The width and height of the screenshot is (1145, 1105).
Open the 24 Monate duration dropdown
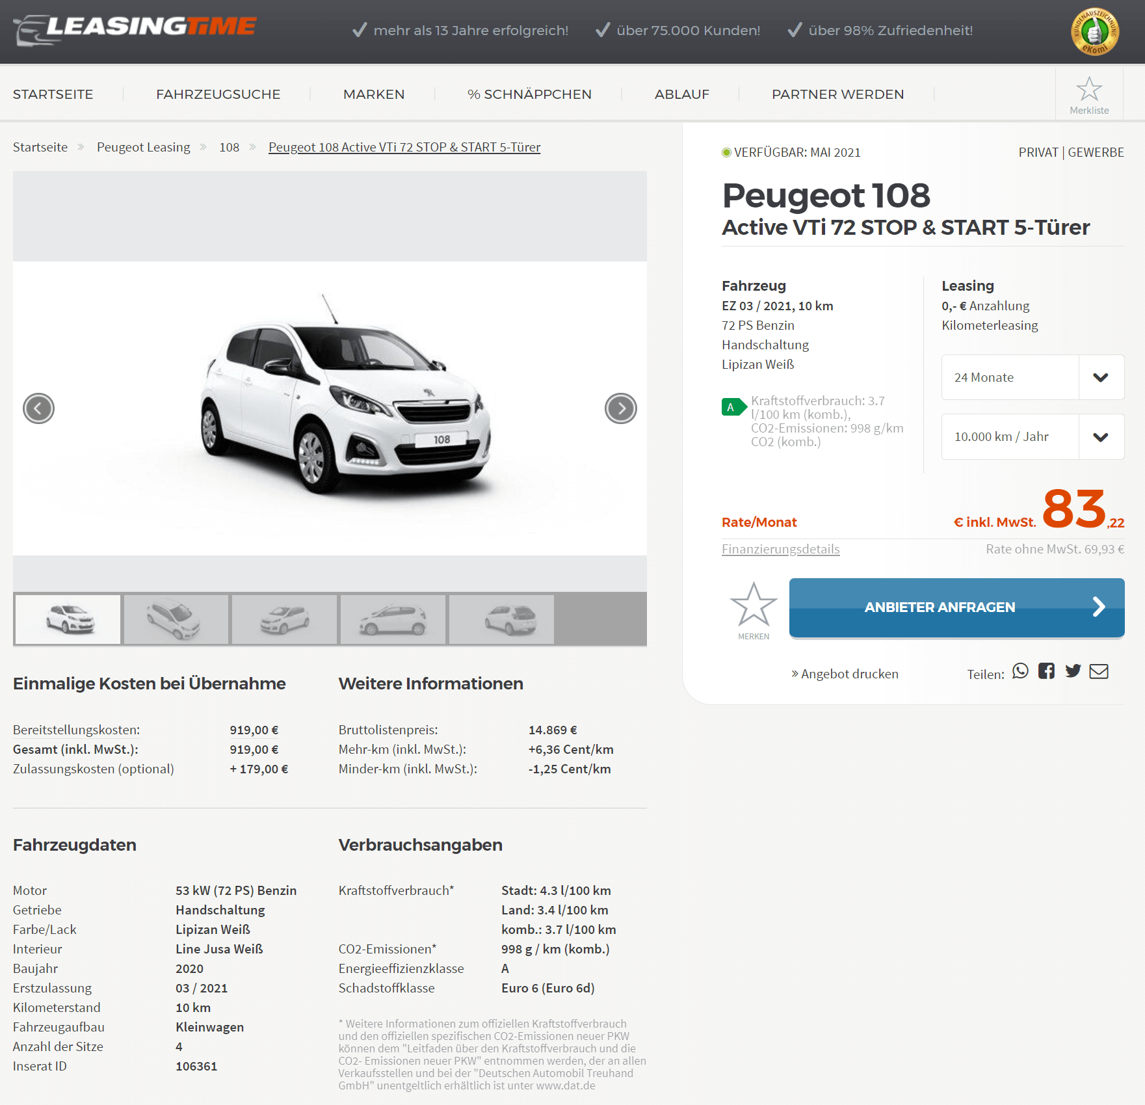pyautogui.click(x=1033, y=377)
